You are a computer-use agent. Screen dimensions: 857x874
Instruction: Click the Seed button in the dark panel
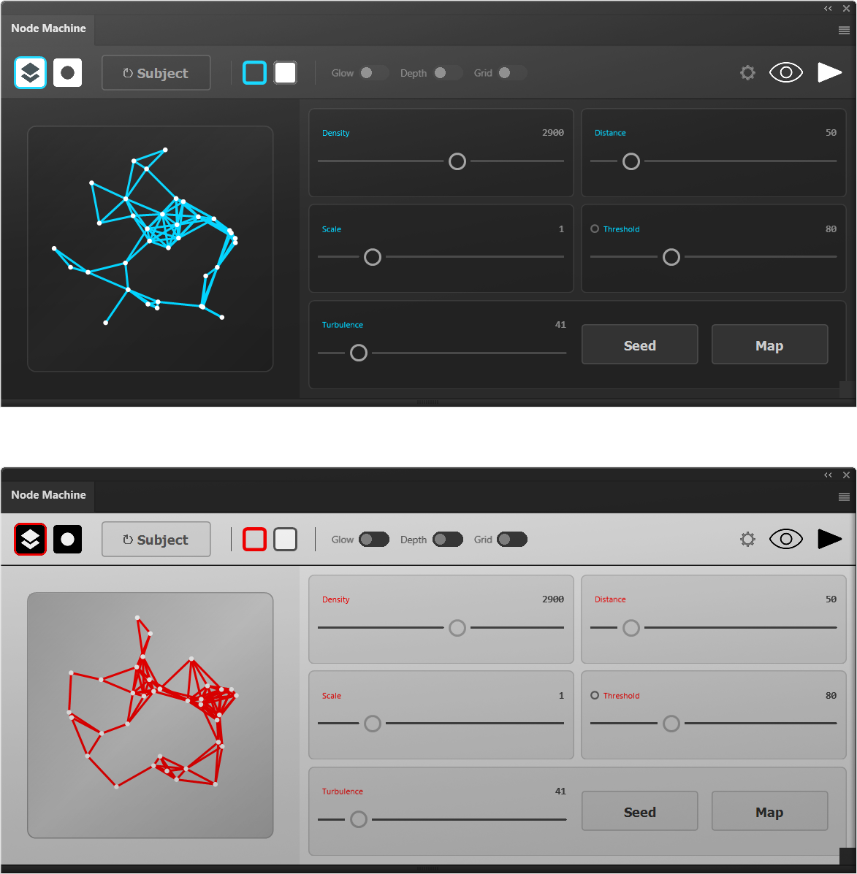(x=639, y=345)
